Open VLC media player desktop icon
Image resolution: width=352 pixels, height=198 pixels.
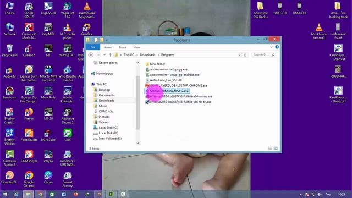point(68,31)
